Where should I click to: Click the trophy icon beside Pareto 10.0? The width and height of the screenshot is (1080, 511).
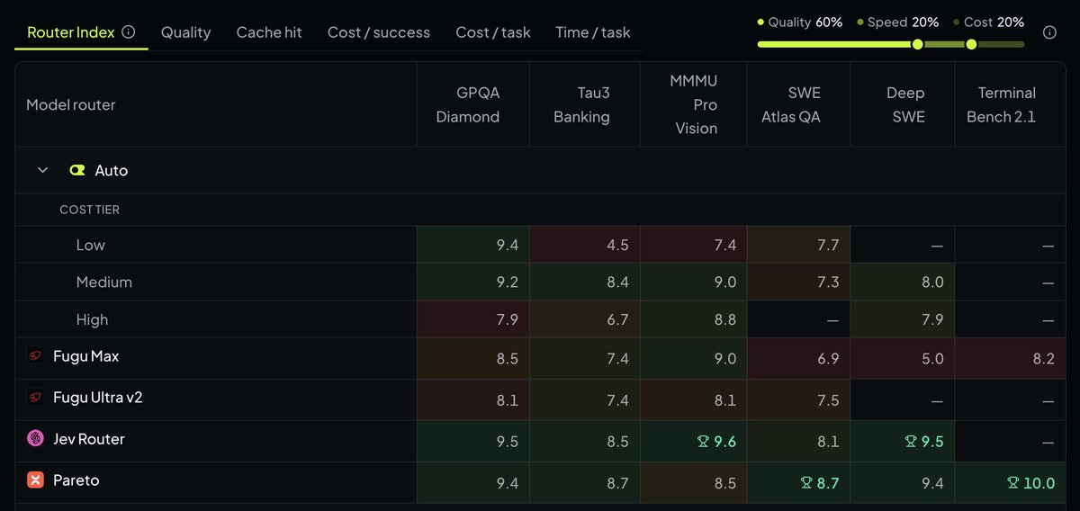(1012, 483)
